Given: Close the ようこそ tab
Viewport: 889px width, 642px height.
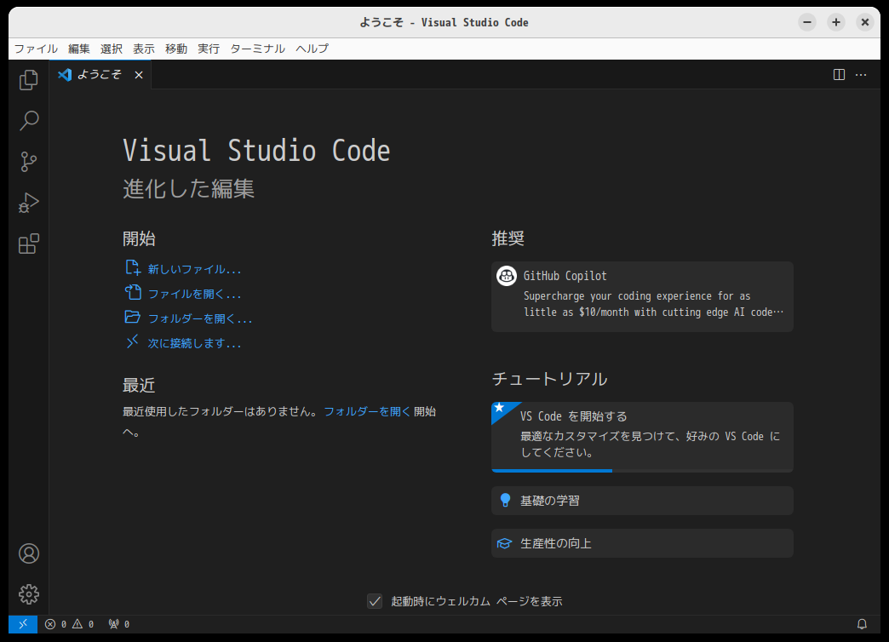Looking at the screenshot, I should pos(138,75).
